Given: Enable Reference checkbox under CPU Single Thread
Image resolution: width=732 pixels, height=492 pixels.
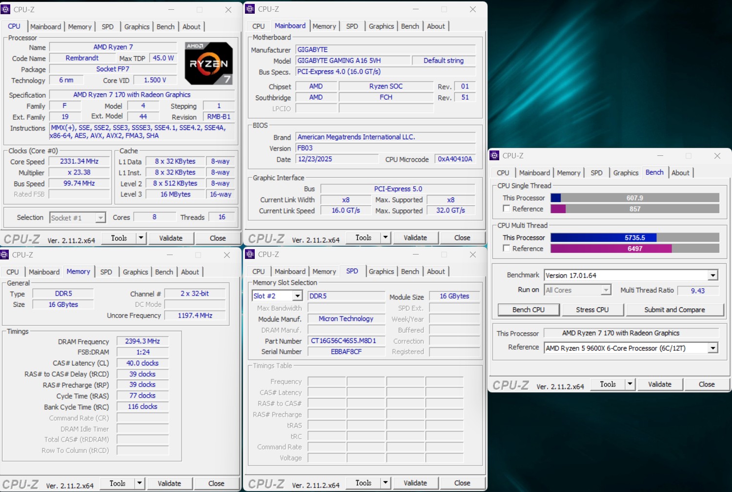Looking at the screenshot, I should click(507, 209).
